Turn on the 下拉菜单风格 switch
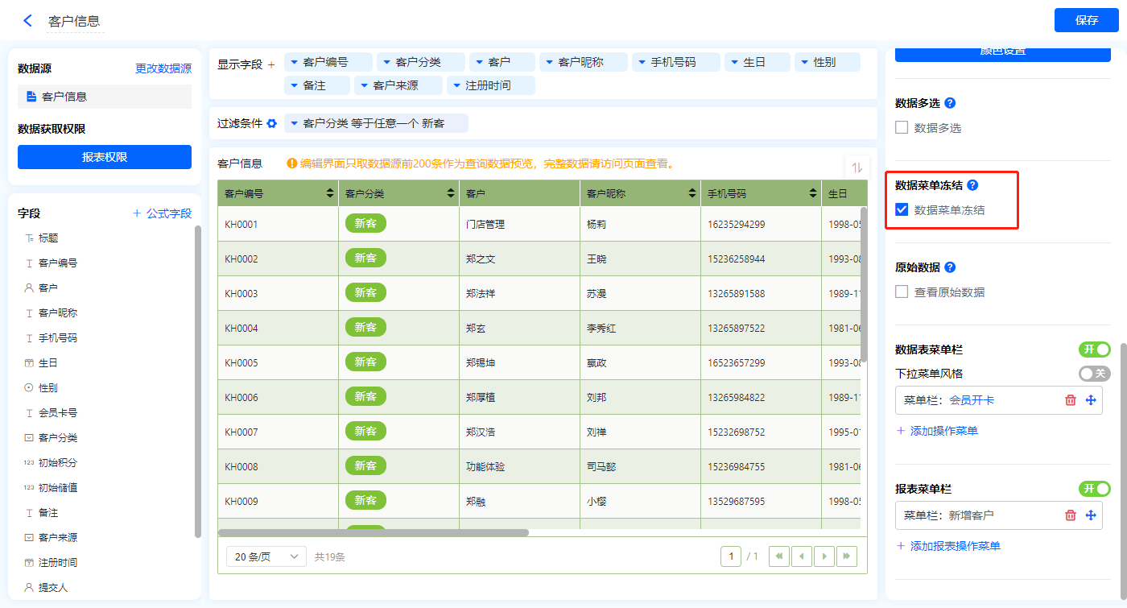The width and height of the screenshot is (1127, 608). pyautogui.click(x=1094, y=374)
